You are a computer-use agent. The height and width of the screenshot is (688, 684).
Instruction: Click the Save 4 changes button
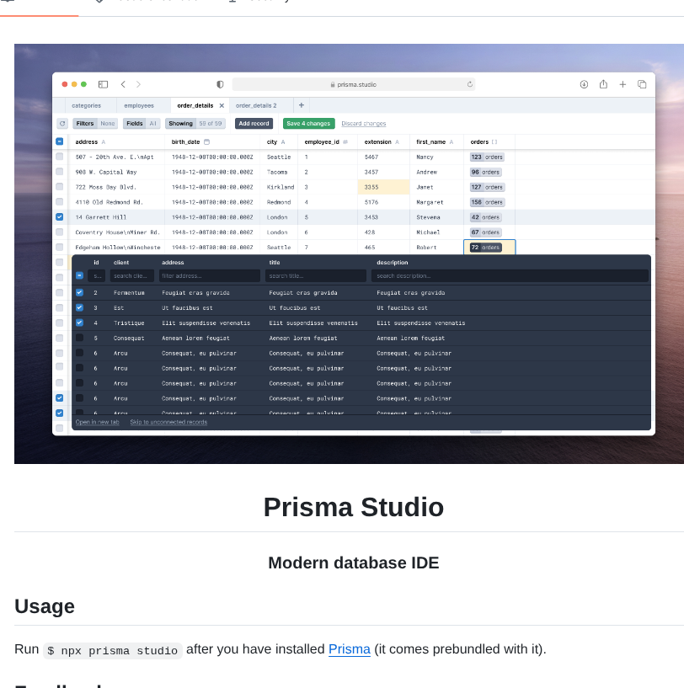click(x=308, y=123)
